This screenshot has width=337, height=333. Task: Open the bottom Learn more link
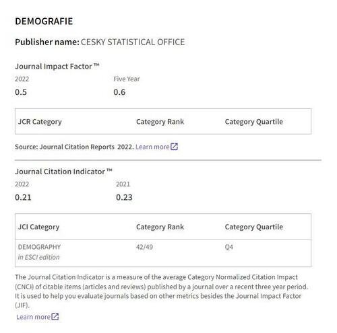coord(33,317)
